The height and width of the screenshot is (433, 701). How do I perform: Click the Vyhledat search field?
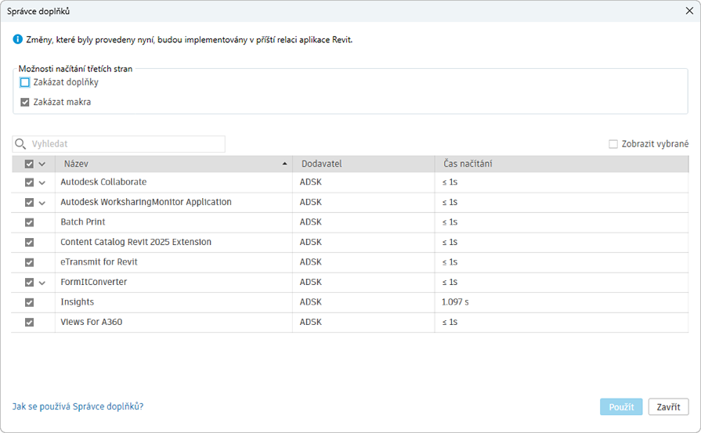125,144
